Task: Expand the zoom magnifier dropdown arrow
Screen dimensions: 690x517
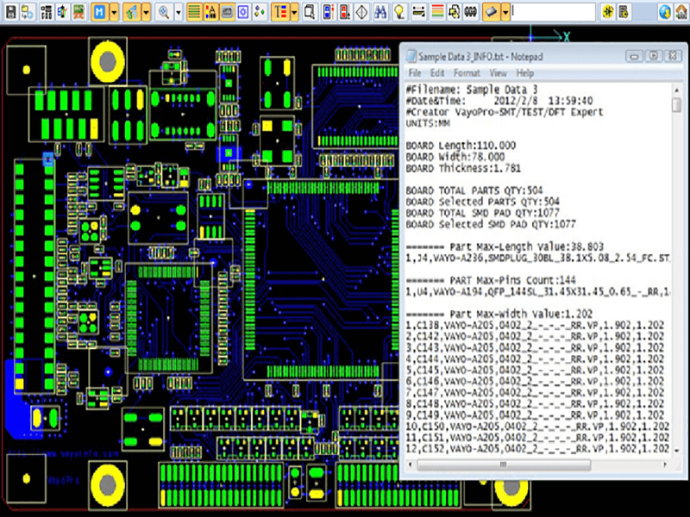Action: [178, 12]
